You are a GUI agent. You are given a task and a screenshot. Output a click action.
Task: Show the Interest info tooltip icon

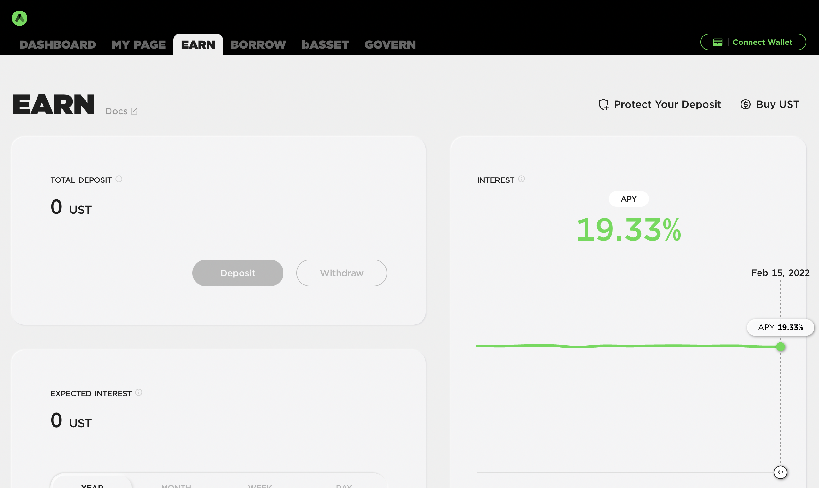[521, 179]
